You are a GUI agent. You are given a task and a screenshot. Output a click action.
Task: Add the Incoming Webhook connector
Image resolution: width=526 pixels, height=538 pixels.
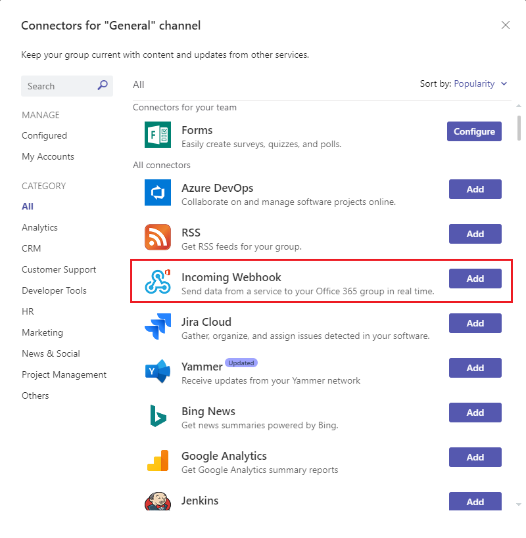click(475, 279)
